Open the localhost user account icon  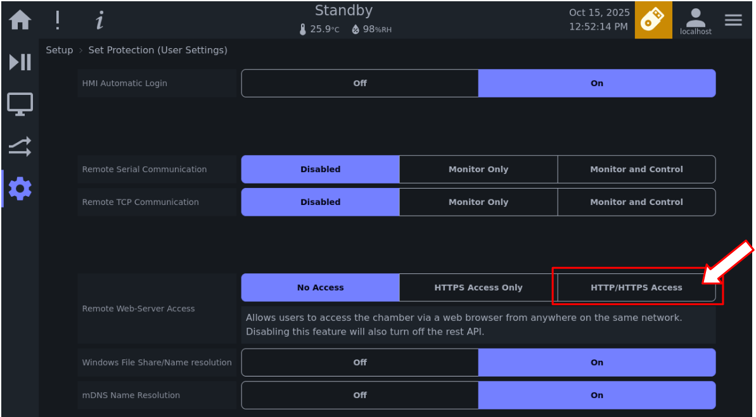(x=695, y=22)
